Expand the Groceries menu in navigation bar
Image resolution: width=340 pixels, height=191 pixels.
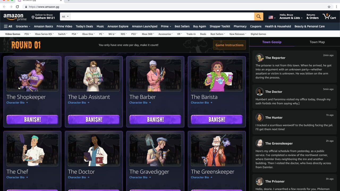(23, 26)
